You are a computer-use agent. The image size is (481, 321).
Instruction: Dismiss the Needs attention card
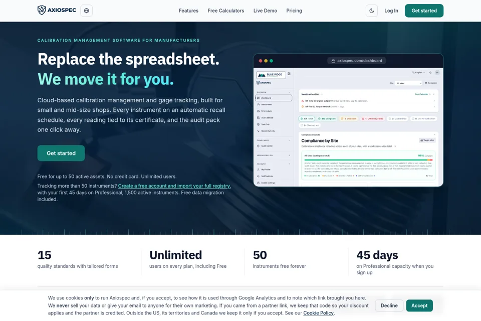tap(434, 94)
